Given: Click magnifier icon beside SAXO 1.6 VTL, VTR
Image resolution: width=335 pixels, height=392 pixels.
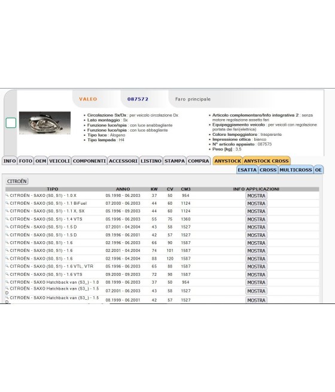Looking at the screenshot, I should (7, 266).
